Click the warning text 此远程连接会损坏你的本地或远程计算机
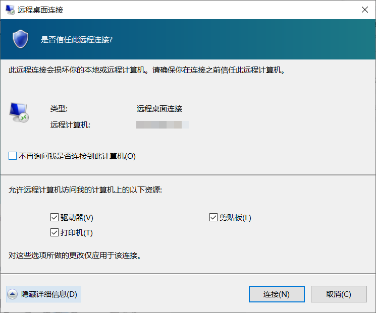 pyautogui.click(x=79, y=70)
